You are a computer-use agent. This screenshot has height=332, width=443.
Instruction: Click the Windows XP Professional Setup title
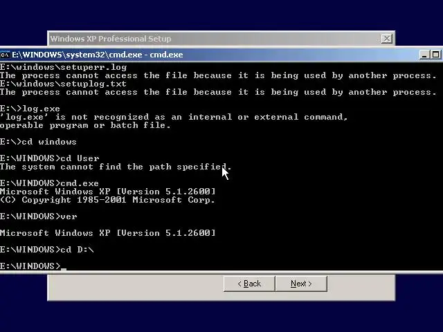pos(111,39)
